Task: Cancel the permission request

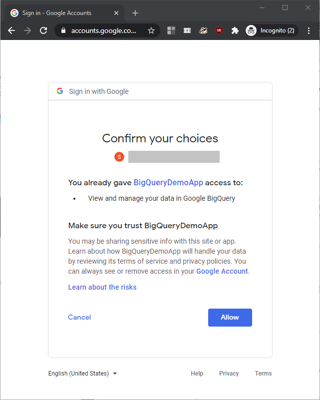Action: coord(79,317)
